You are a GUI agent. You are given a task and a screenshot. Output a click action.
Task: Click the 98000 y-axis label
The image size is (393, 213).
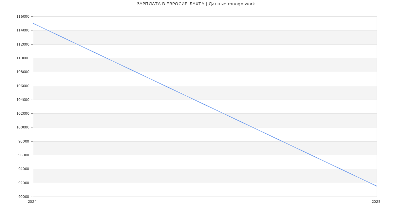pyautogui.click(x=24, y=141)
